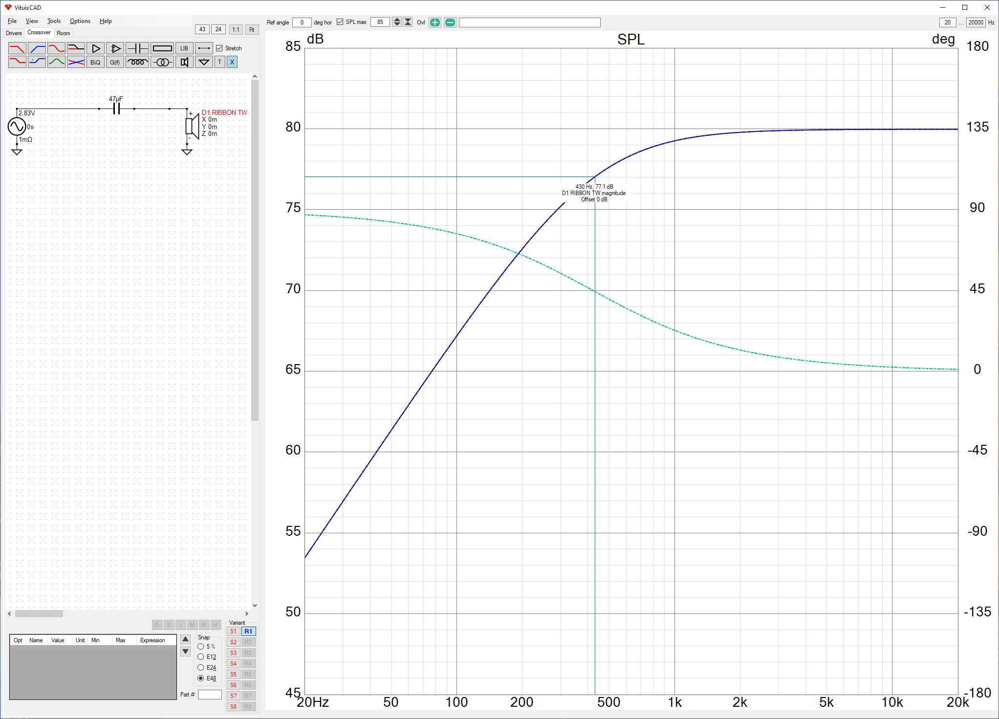
Task: Select the transformer component tool
Action: (162, 62)
